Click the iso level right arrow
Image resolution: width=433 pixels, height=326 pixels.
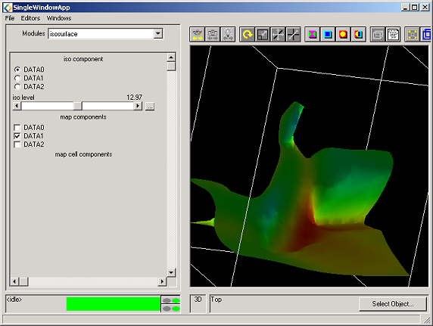pyautogui.click(x=138, y=106)
